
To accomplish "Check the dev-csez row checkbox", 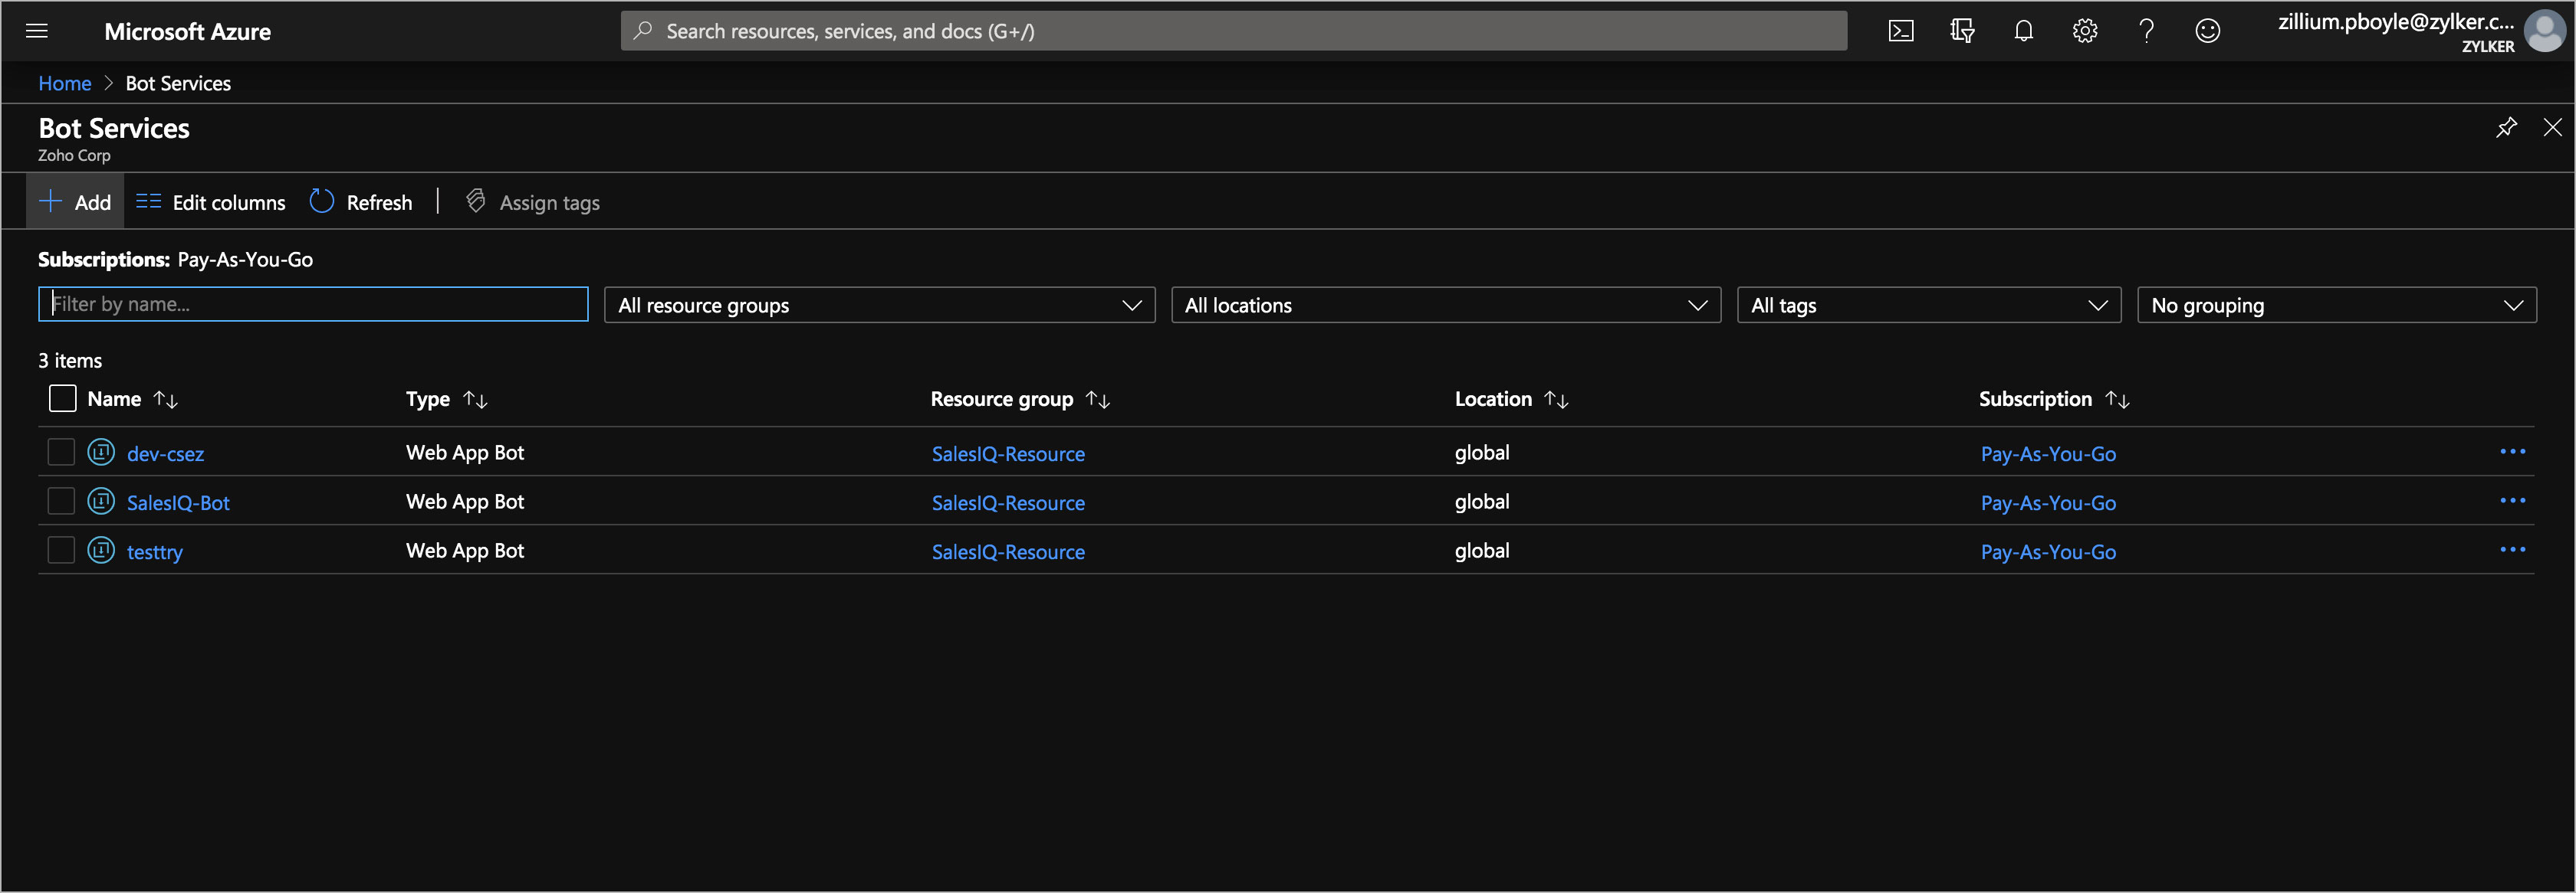I will pyautogui.click(x=61, y=453).
